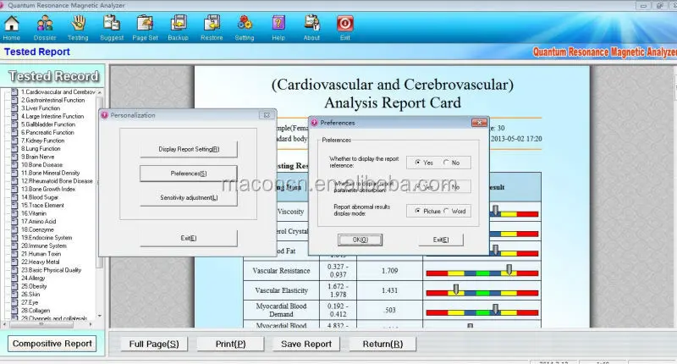Select Word abnormal results display mode
This screenshot has height=364, width=677.
tap(446, 211)
